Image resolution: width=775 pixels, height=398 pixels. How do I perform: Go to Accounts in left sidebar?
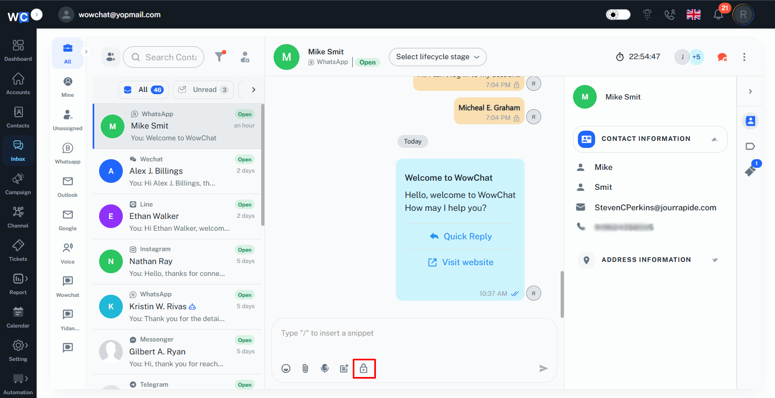[x=18, y=84]
